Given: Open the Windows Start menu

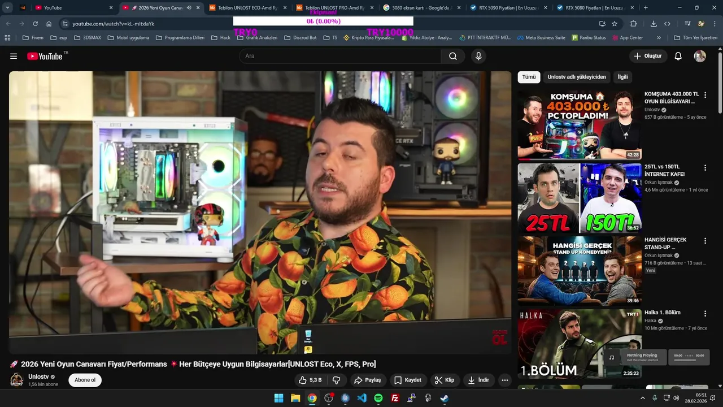Looking at the screenshot, I should [278, 398].
